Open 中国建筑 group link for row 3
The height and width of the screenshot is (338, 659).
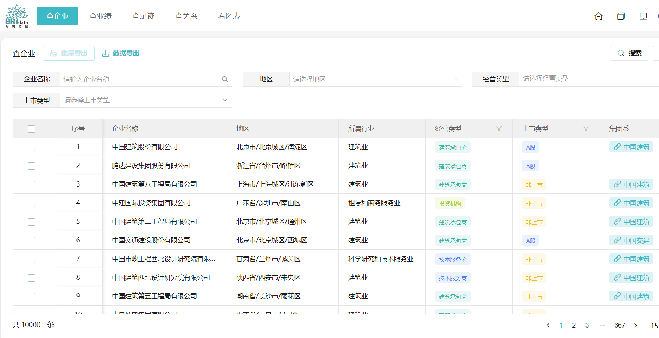point(631,184)
